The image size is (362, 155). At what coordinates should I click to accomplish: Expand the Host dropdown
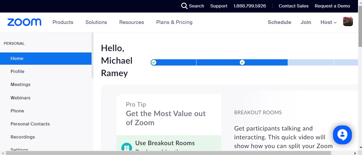328,22
